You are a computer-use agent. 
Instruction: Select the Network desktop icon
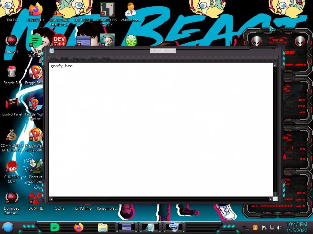click(x=12, y=44)
